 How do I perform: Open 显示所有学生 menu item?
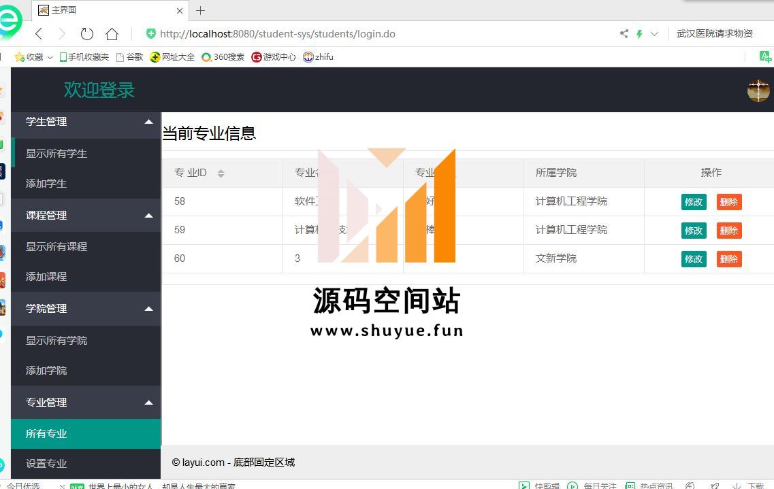[86, 153]
